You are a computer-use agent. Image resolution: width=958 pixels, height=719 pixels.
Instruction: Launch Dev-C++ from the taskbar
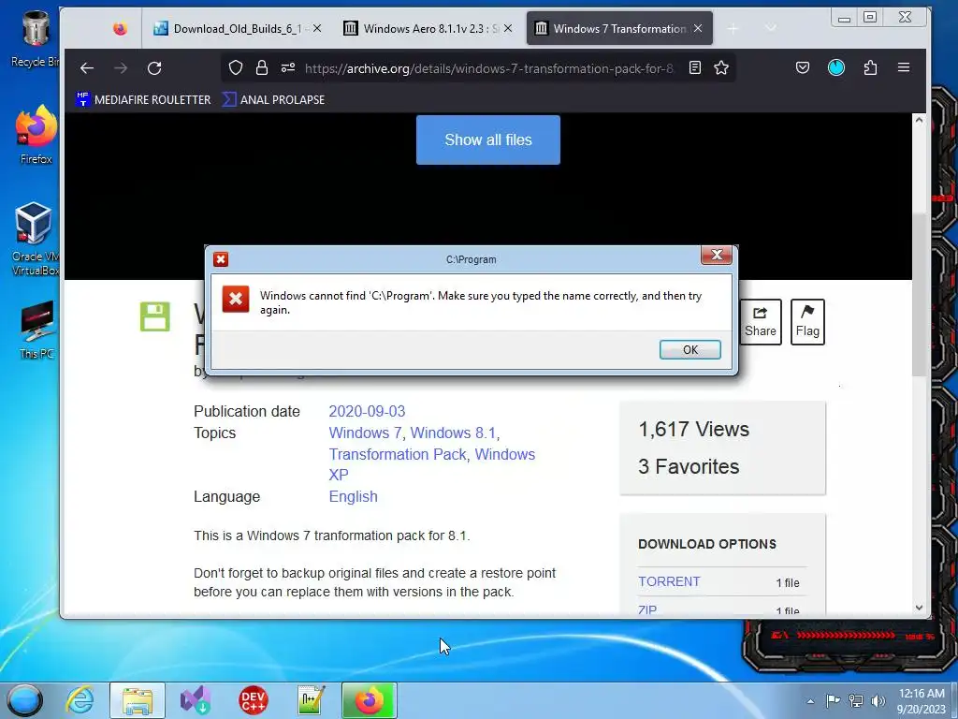(253, 700)
